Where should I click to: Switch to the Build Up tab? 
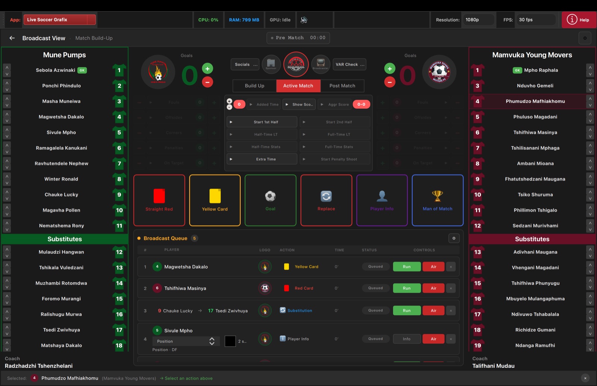click(254, 86)
